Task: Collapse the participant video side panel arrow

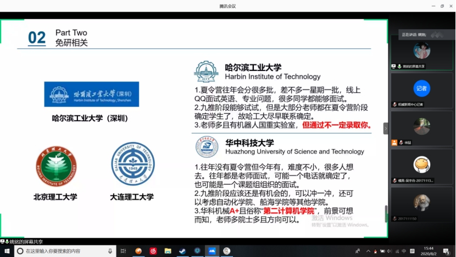Action: click(386, 129)
